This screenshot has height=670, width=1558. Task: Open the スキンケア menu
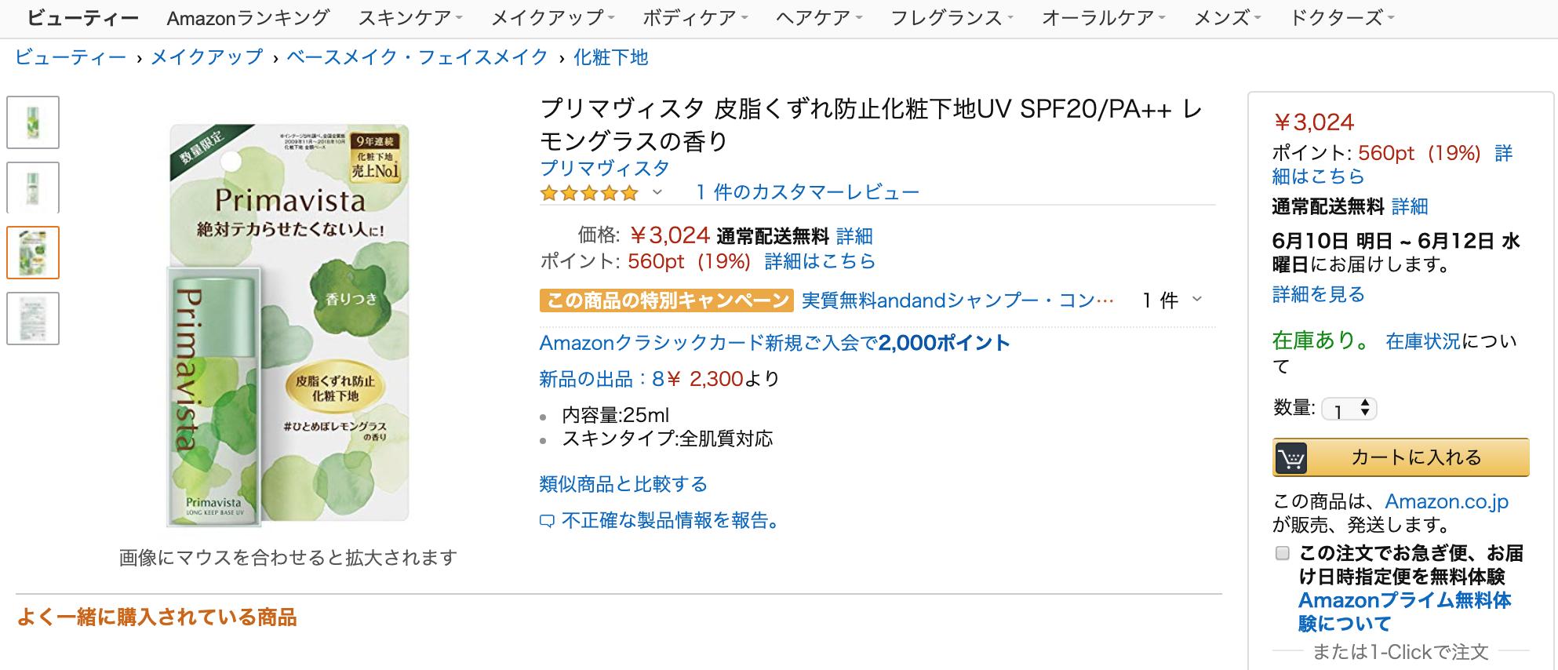410,17
